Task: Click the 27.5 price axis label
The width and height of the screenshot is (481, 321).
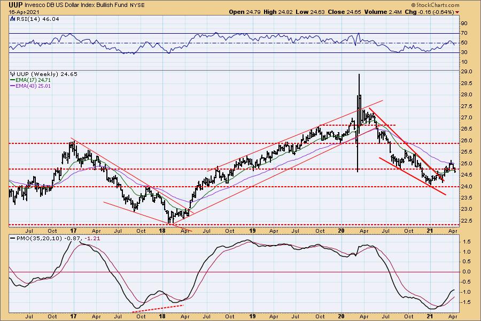Action: (x=467, y=106)
